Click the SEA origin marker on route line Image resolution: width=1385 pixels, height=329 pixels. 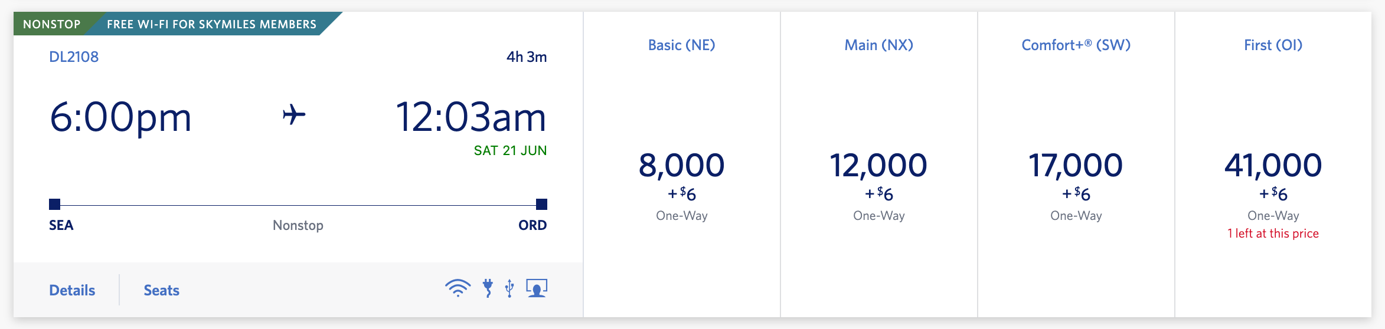pyautogui.click(x=55, y=205)
